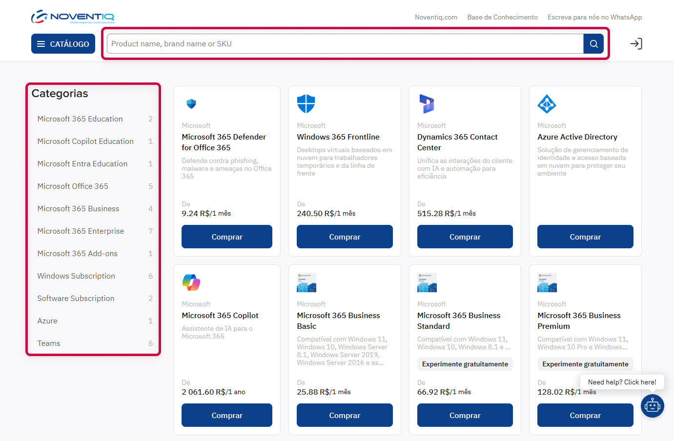This screenshot has width=674, height=441.
Task: Click the Windows 365 Frontline product icon
Action: (306, 104)
